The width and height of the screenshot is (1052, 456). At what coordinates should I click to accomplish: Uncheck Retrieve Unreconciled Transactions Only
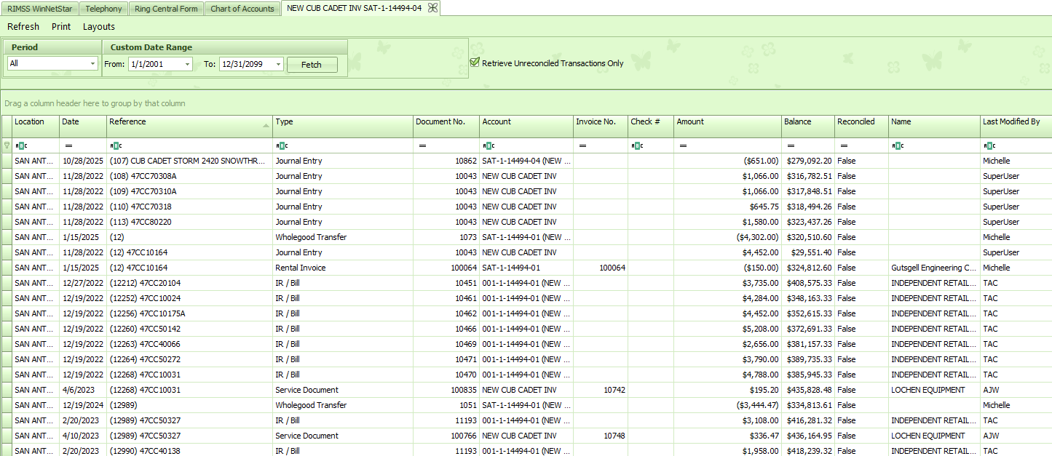pos(475,63)
